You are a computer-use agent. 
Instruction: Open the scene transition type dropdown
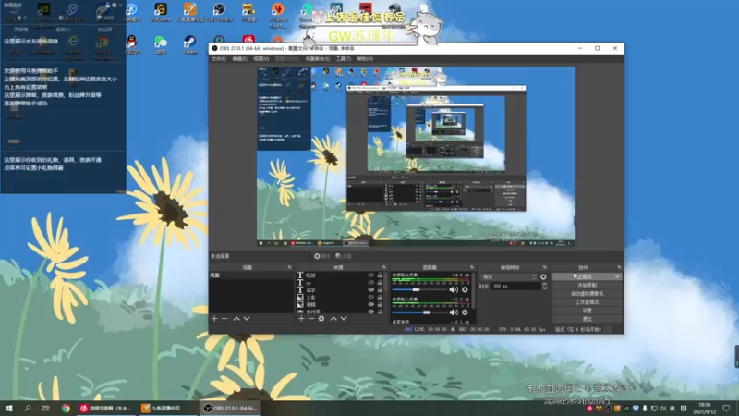(509, 276)
